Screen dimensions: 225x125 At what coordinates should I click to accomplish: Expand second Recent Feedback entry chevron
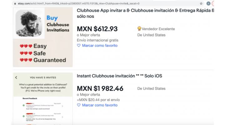click(x=62, y=117)
